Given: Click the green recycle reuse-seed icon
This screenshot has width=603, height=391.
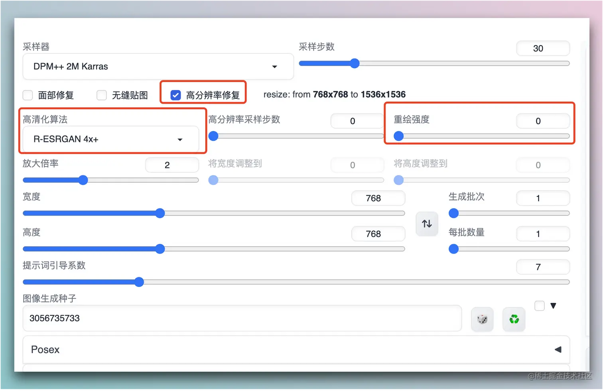Looking at the screenshot, I should [x=514, y=319].
